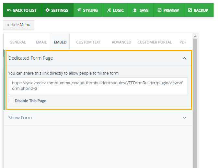This screenshot has height=168, width=219.
Task: Open the Advanced tab
Action: coord(121,42)
